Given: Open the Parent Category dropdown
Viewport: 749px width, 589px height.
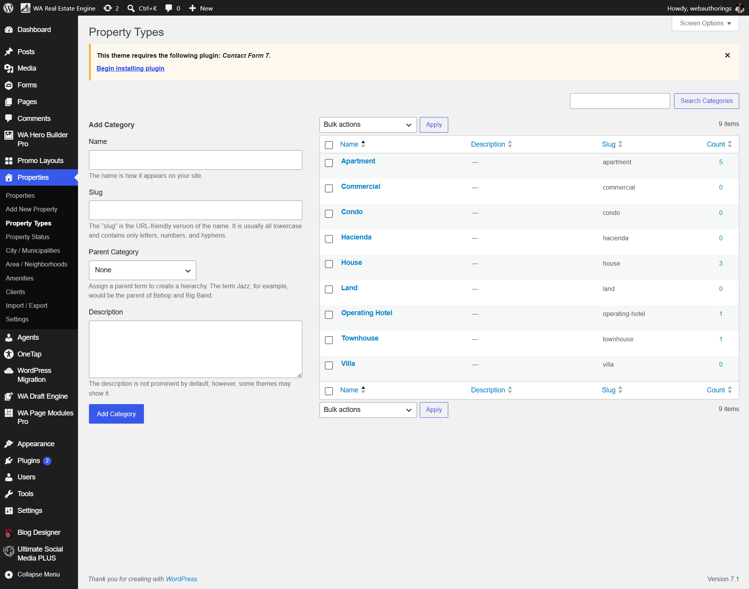Looking at the screenshot, I should (142, 270).
